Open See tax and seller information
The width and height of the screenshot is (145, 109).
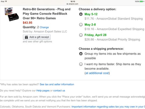[57, 84]
